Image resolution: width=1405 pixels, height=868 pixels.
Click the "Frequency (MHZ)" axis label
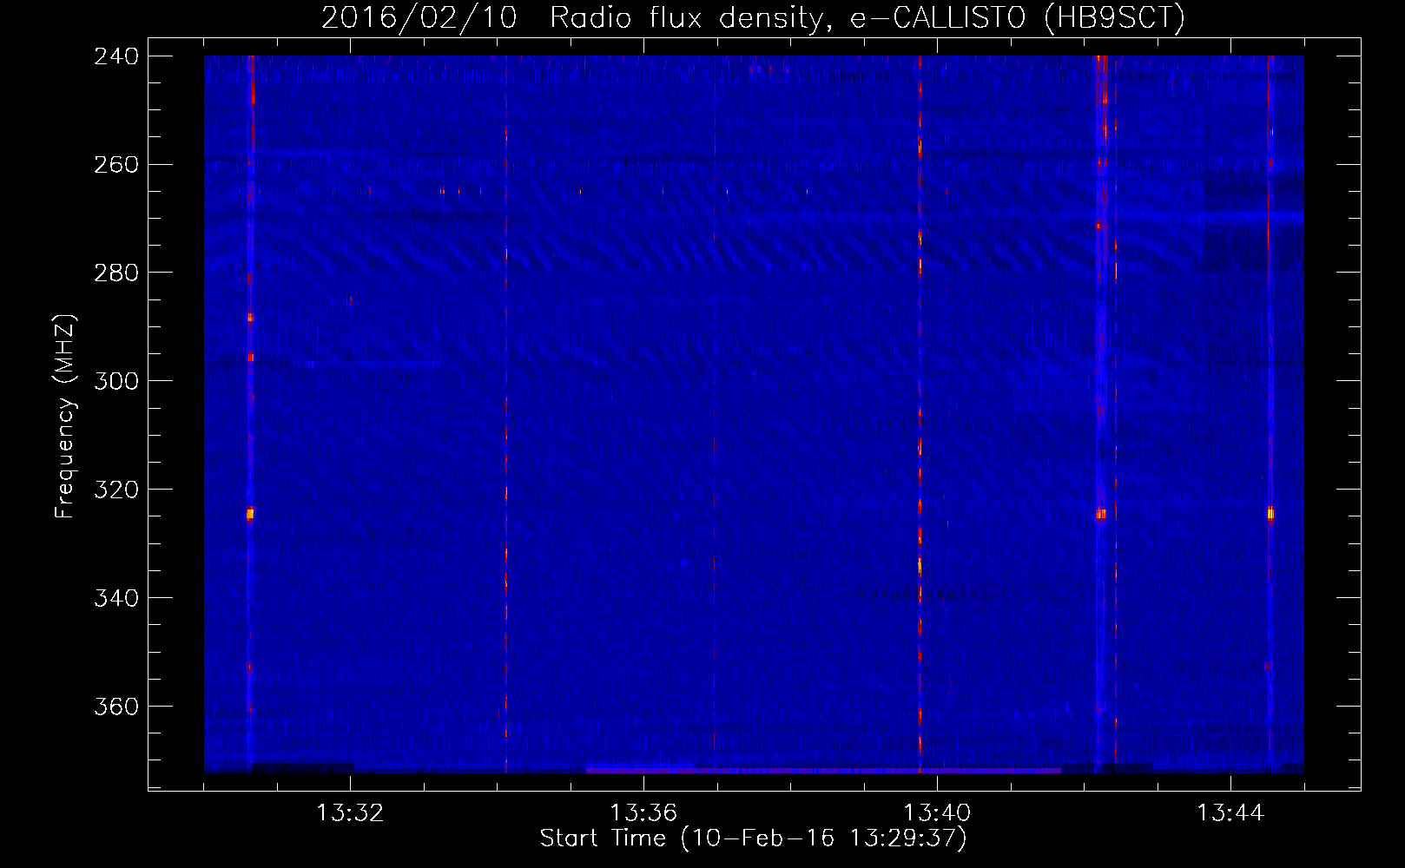65,417
